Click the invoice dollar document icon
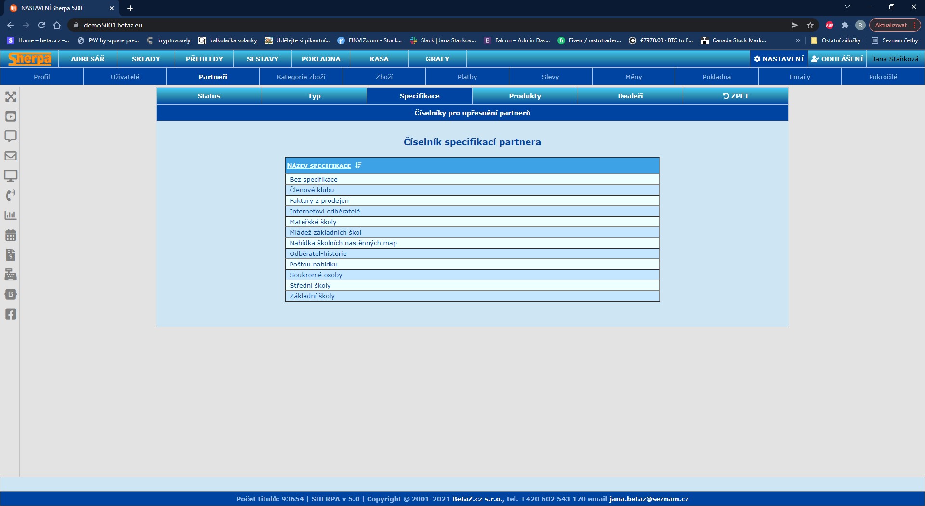 pos(11,255)
